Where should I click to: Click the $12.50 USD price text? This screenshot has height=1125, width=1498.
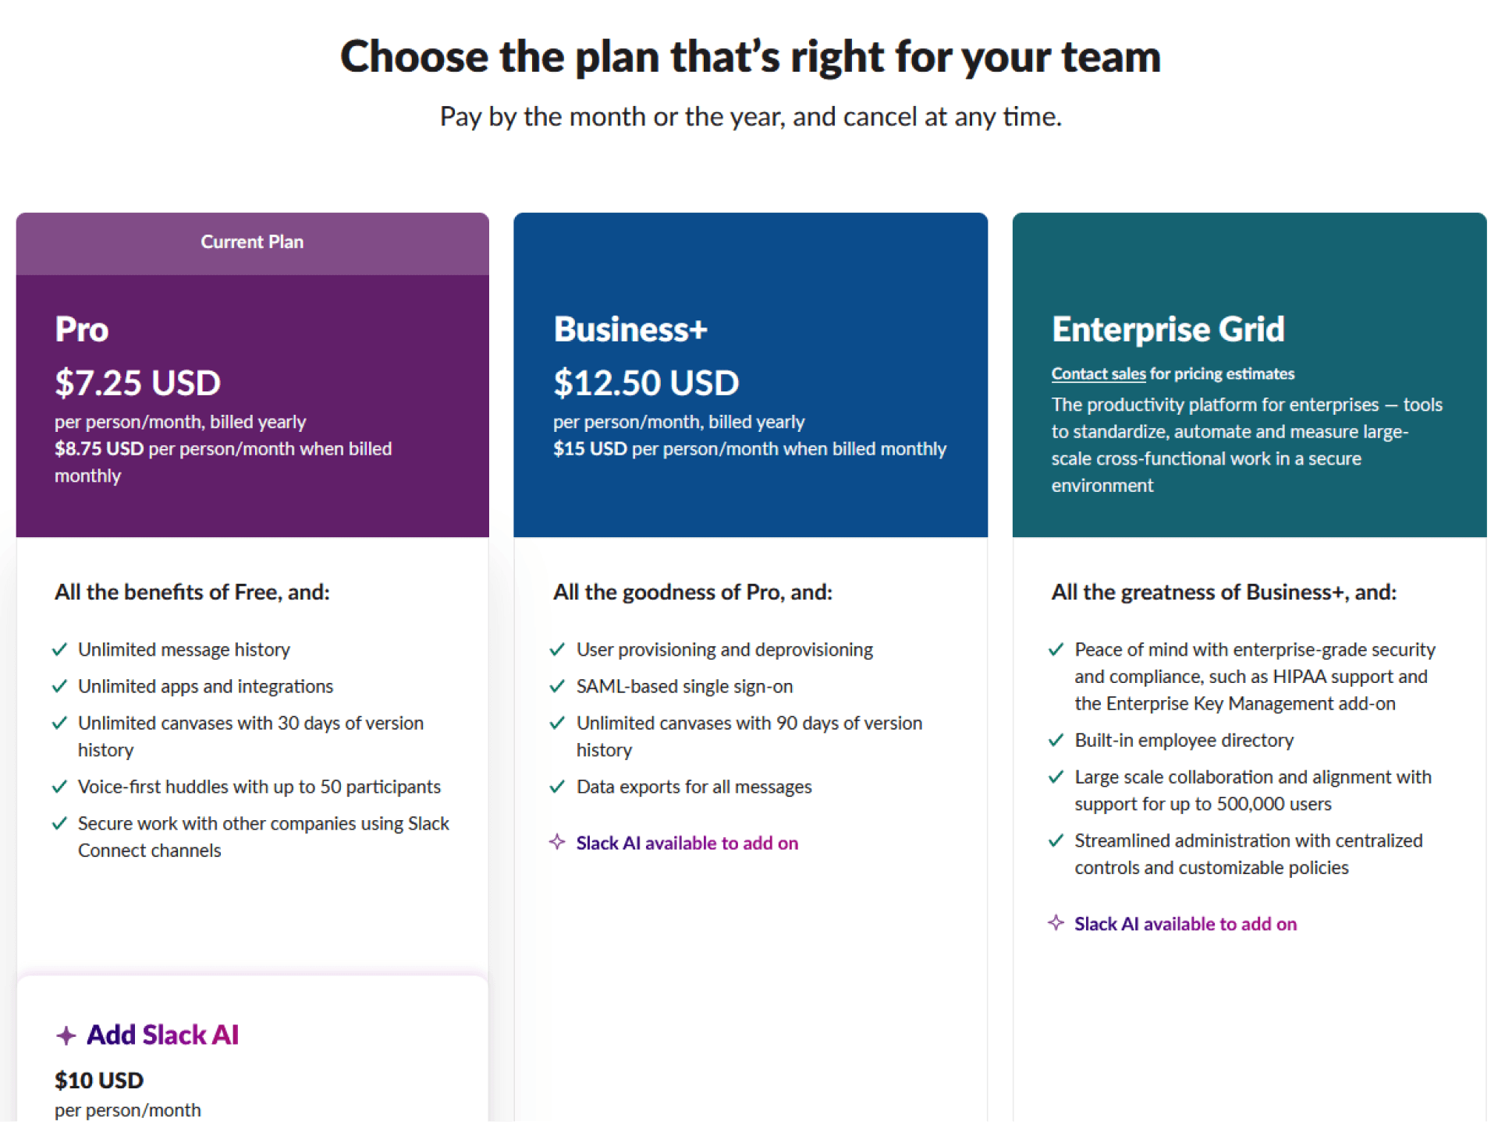click(x=646, y=383)
